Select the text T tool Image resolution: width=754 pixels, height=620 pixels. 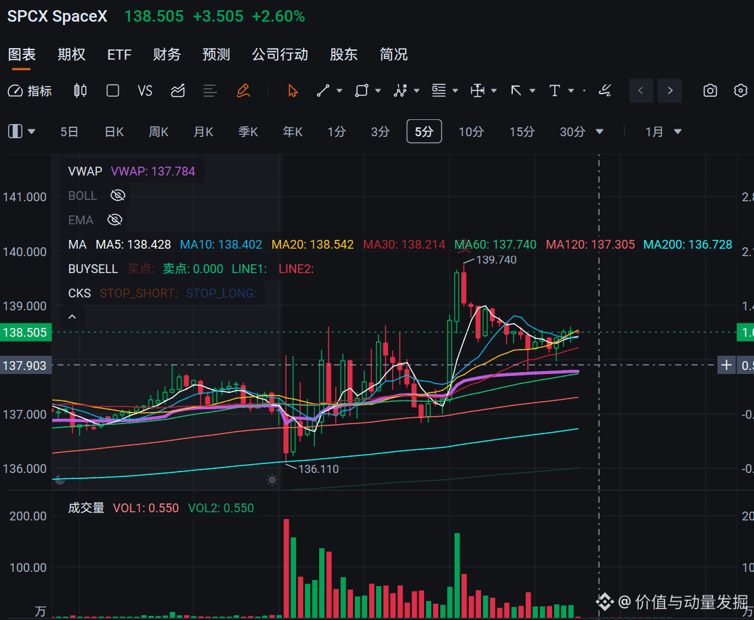[x=554, y=90]
